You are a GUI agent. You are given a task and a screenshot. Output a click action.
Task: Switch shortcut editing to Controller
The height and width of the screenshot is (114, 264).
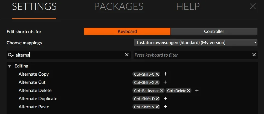(214, 31)
